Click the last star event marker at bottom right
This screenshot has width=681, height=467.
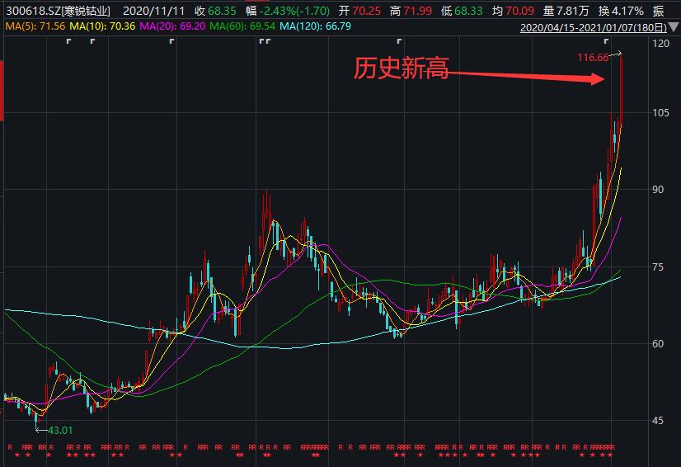[611, 455]
